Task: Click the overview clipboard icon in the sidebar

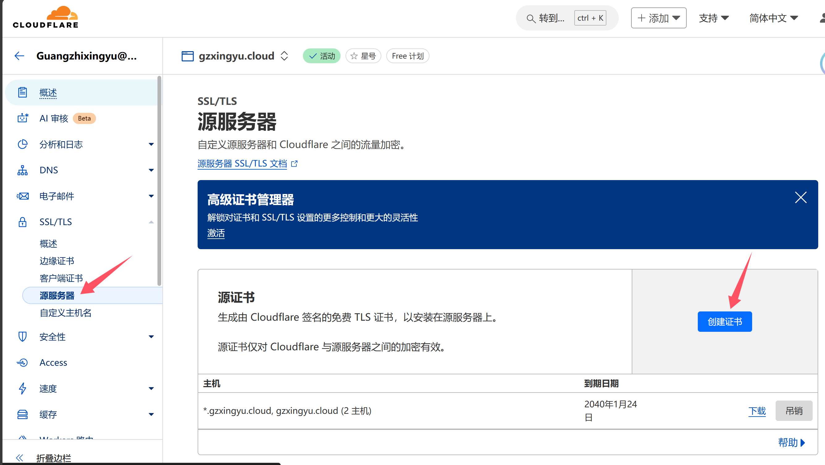Action: coord(23,93)
